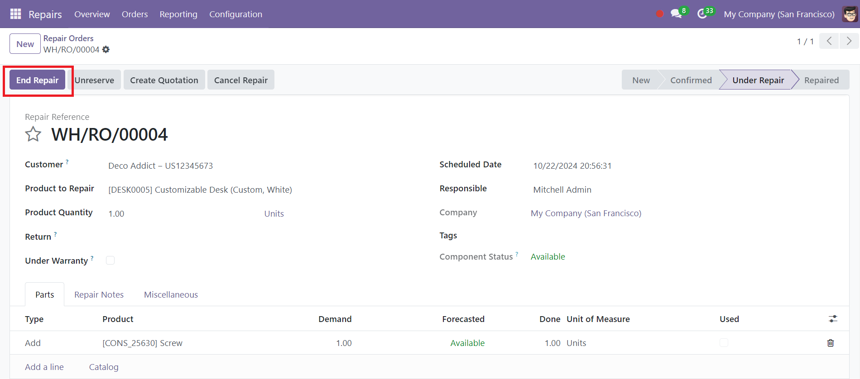Viewport: 860px width, 379px height.
Task: Go to next record arrow
Action: pos(849,41)
